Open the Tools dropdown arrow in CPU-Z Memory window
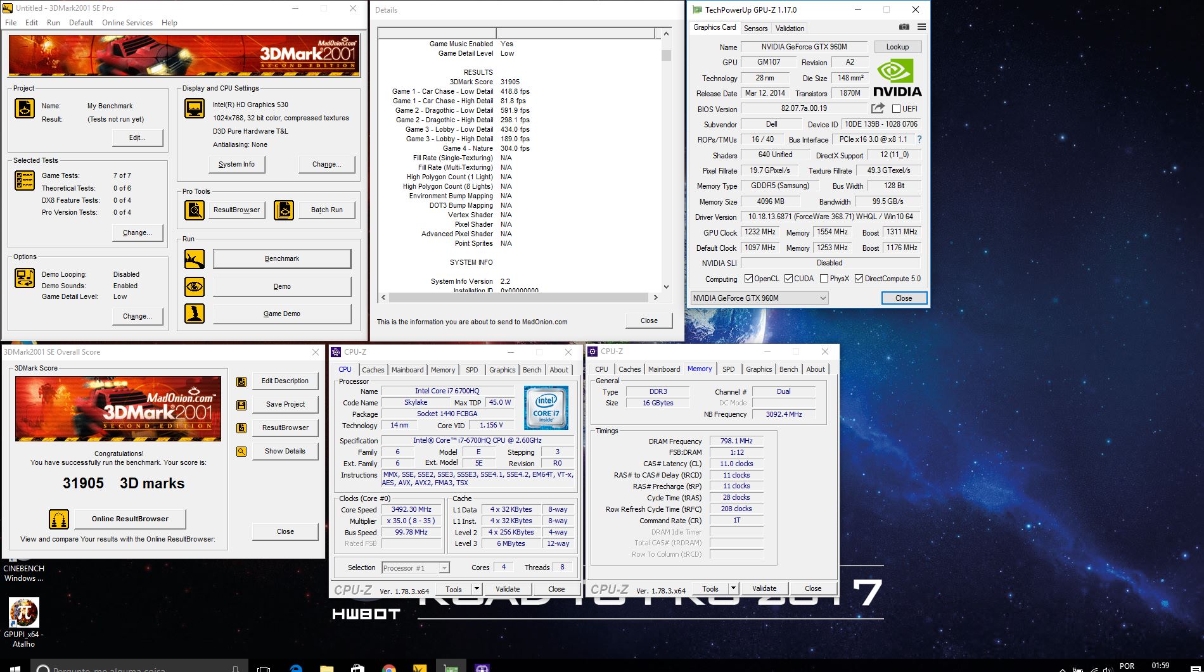1204x672 pixels. point(733,588)
